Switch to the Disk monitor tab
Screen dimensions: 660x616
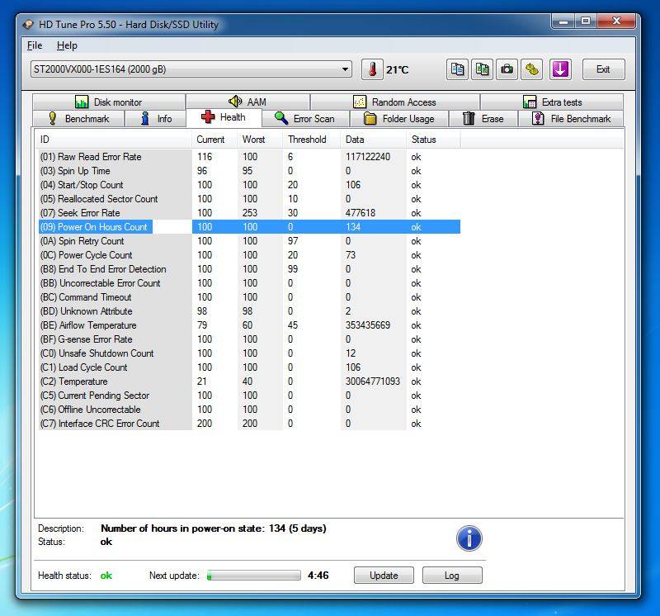pos(109,102)
